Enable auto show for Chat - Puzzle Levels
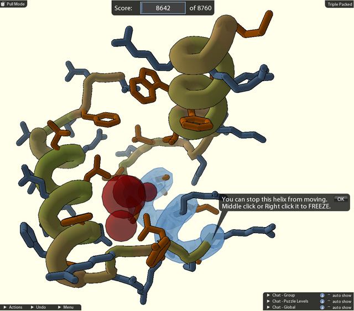This screenshot has height=311, width=354. pos(330,301)
